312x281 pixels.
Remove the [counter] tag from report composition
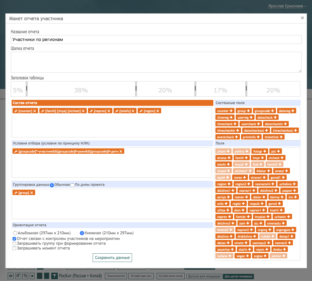(x=35, y=111)
